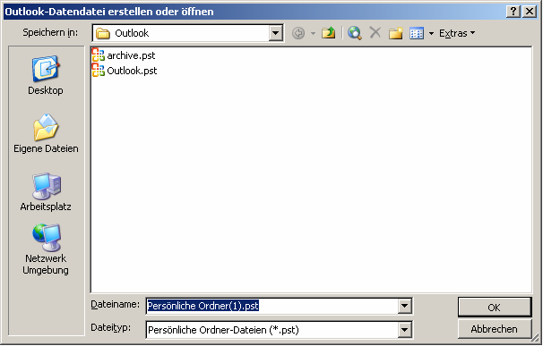Screen dimensions: 543x346
Task: Close the dialog with title bar X
Action: [x=530, y=12]
